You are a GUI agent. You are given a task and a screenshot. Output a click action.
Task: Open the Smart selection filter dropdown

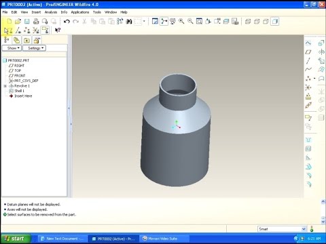304,229
